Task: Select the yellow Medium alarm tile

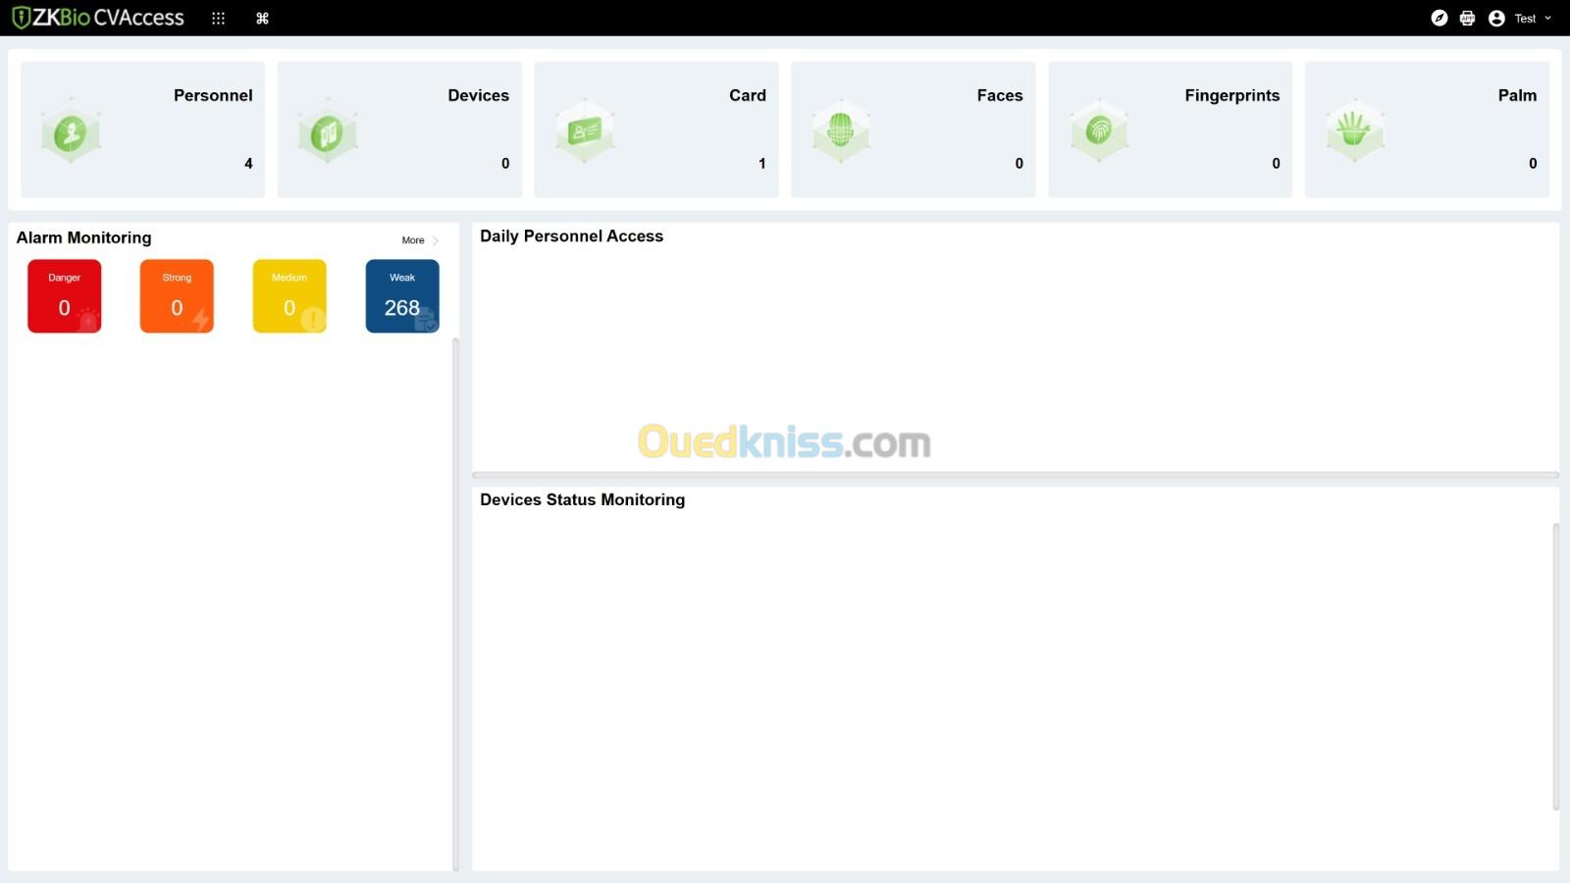Action: click(289, 295)
